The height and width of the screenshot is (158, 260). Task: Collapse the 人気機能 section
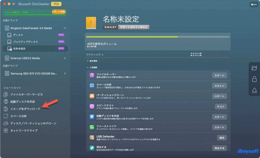tap(88, 68)
